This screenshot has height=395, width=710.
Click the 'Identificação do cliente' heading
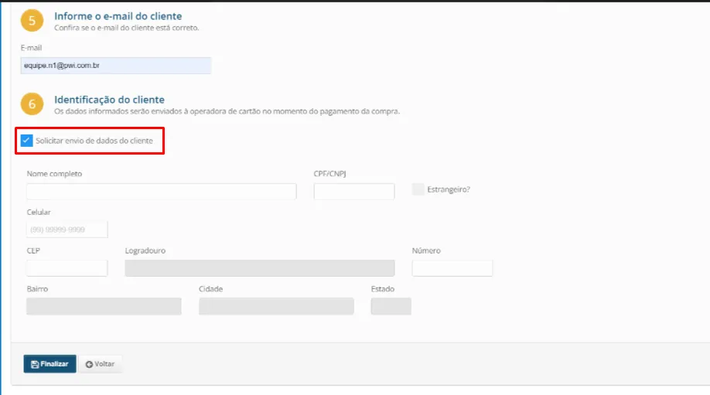tap(109, 100)
